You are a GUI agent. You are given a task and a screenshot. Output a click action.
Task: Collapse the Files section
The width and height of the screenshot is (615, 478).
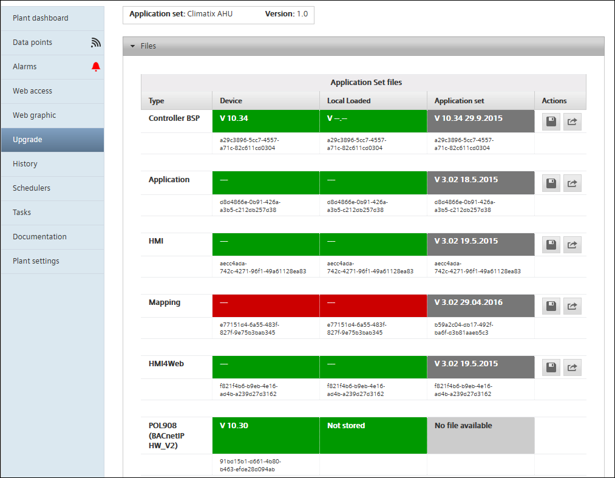pyautogui.click(x=132, y=46)
